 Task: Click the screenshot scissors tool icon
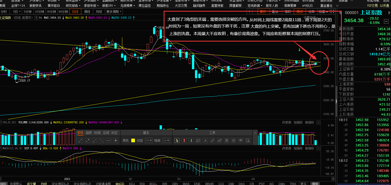tap(248, 140)
